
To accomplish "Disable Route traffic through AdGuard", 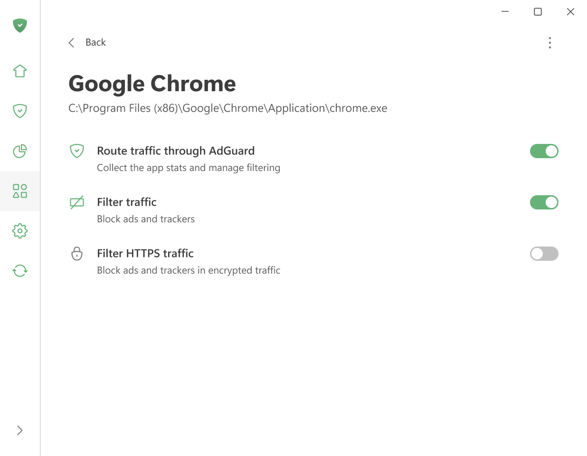I will tap(544, 151).
